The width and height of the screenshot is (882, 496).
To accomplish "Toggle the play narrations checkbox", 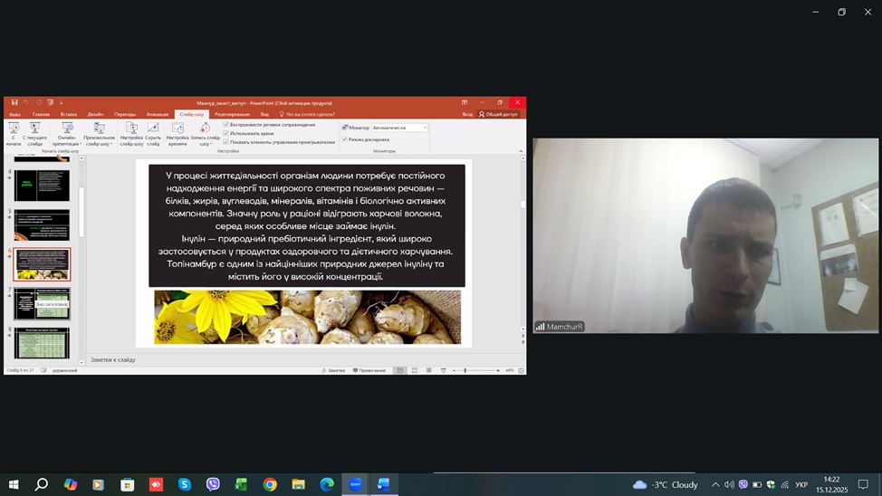I will point(225,125).
